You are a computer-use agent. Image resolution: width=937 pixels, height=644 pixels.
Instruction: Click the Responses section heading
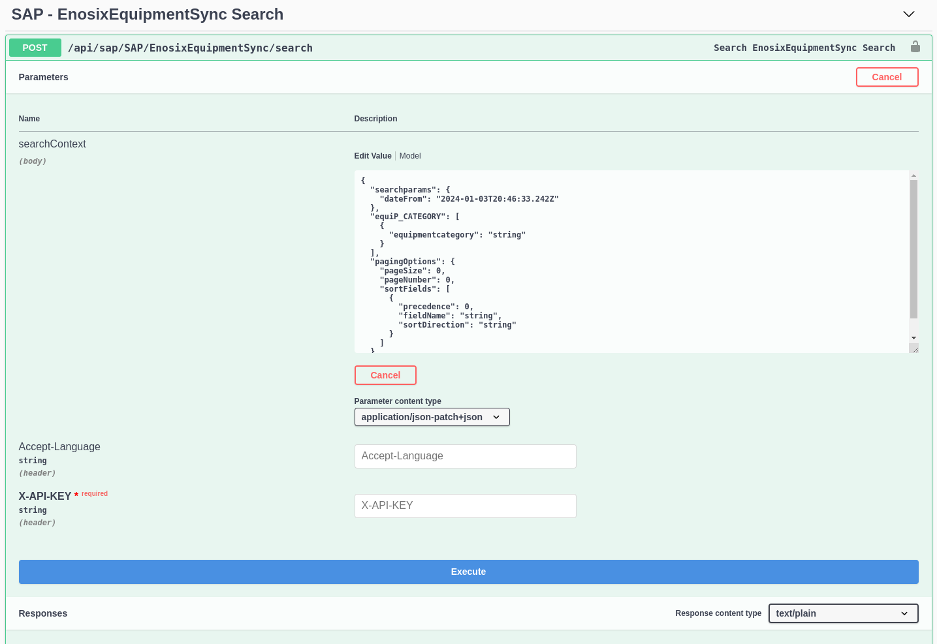click(43, 613)
